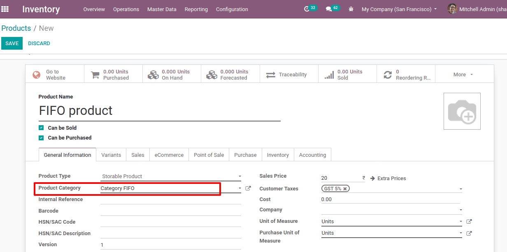Click the Units Purchased cart icon

[95, 75]
